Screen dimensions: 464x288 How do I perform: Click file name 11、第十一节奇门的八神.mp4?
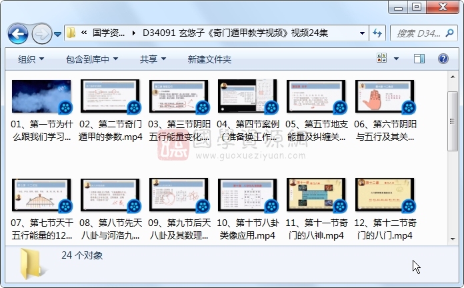317,229
